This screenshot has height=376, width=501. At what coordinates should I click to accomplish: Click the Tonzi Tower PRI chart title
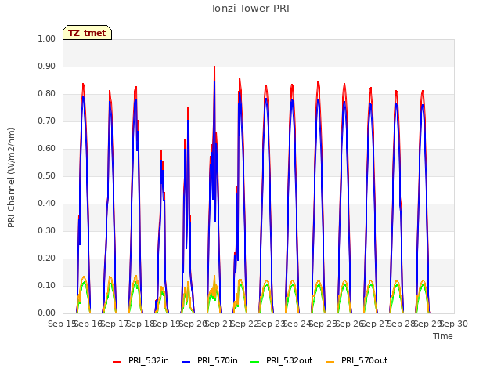(x=250, y=9)
